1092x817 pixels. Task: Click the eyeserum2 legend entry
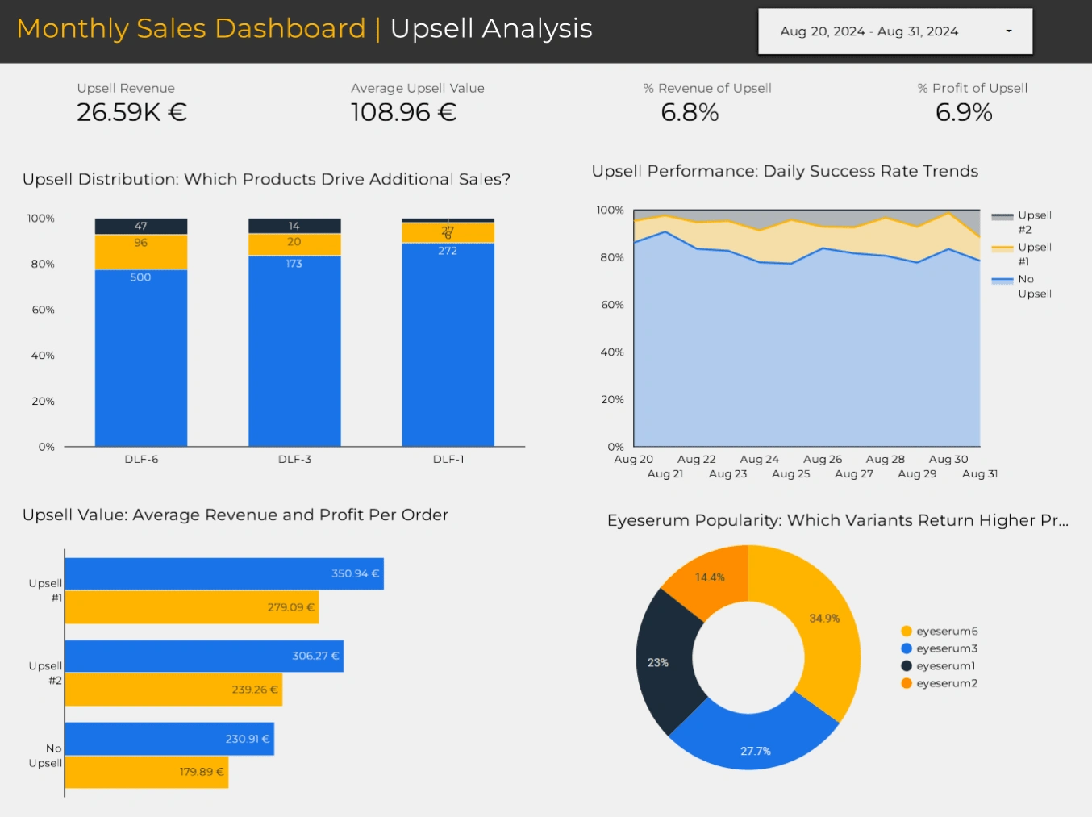(940, 683)
